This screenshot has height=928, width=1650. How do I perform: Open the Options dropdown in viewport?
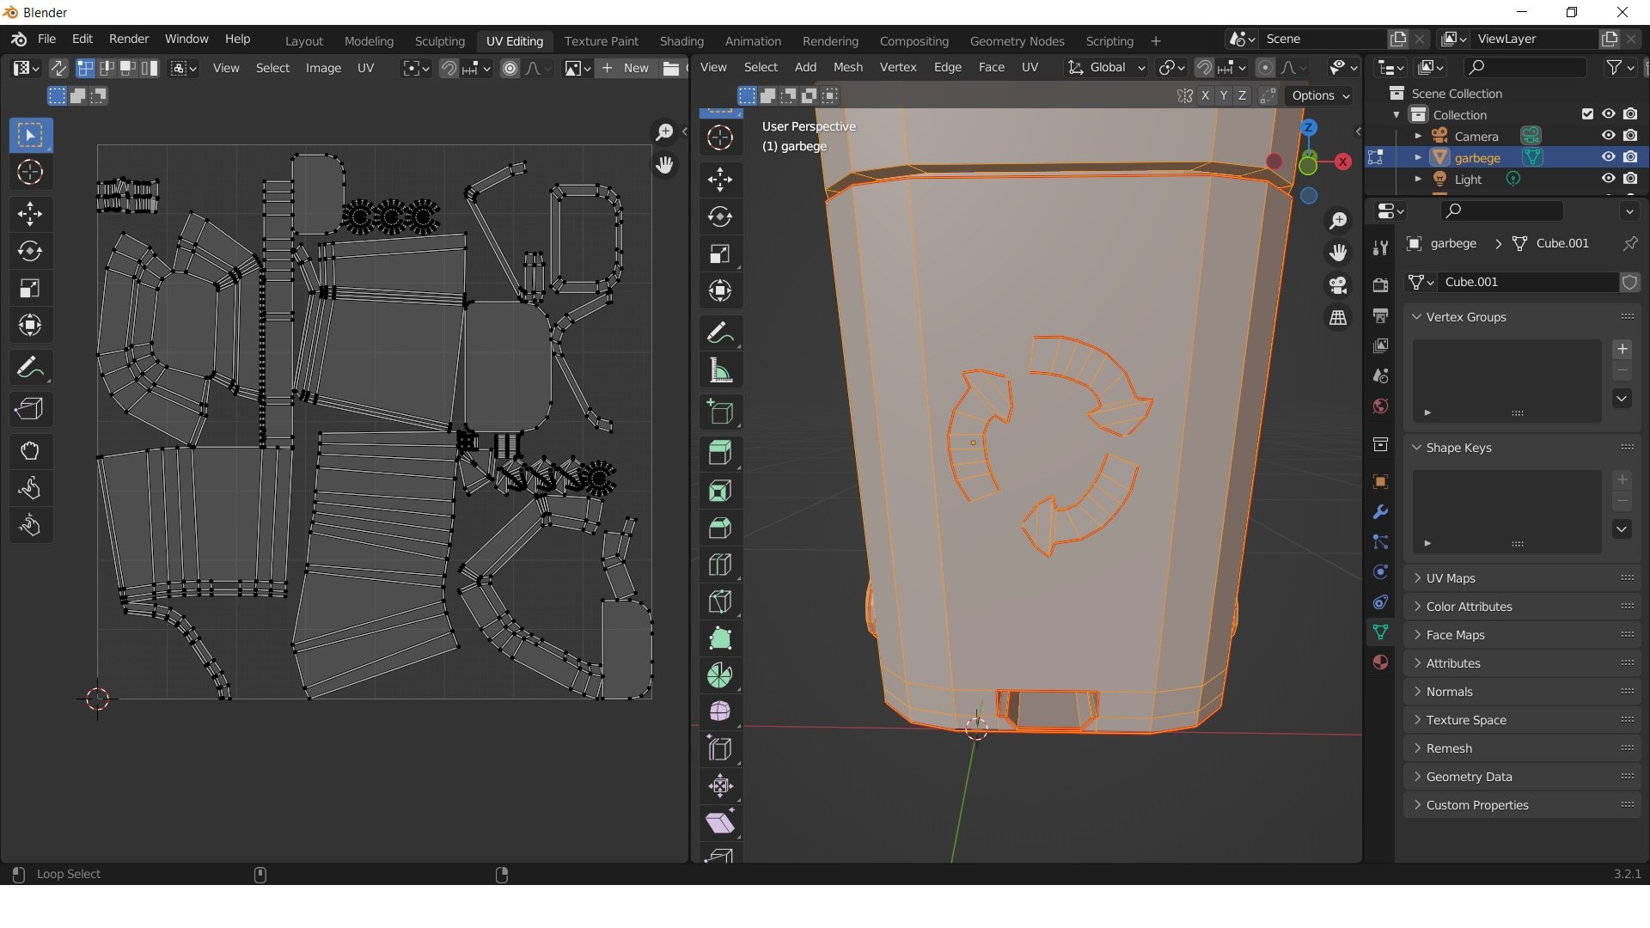click(1321, 95)
